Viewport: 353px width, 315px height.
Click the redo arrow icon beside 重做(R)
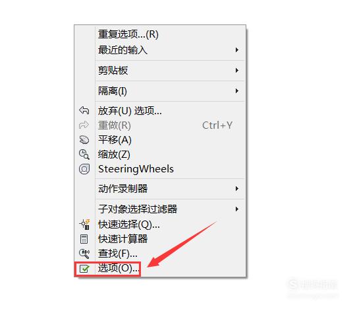(84, 125)
